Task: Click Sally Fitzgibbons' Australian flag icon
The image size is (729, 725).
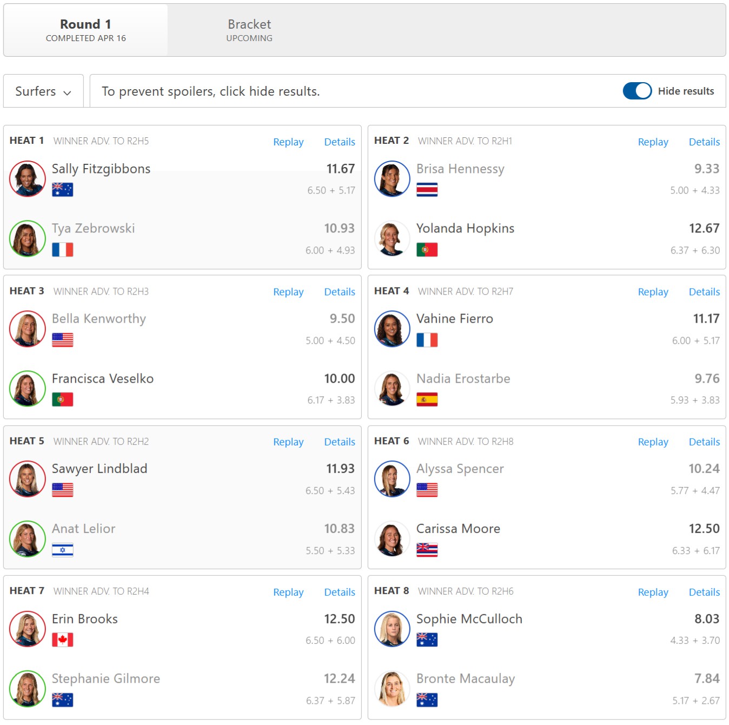Action: tap(62, 190)
